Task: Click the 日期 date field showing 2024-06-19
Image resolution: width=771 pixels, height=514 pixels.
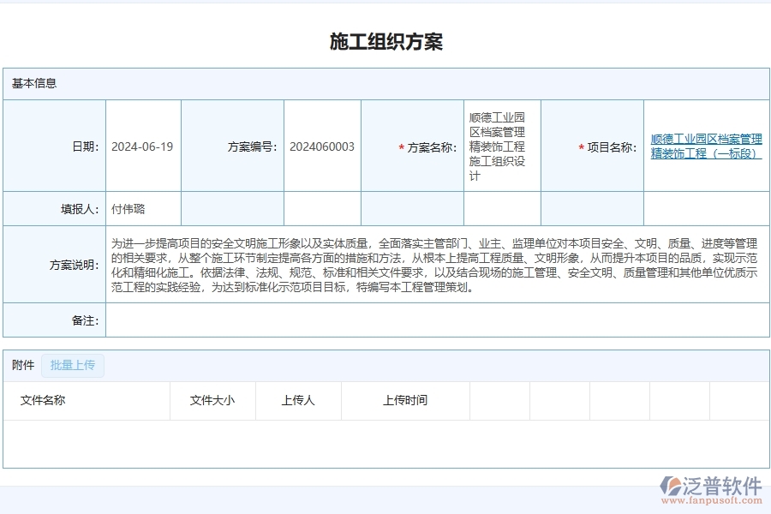Action: pyautogui.click(x=142, y=146)
